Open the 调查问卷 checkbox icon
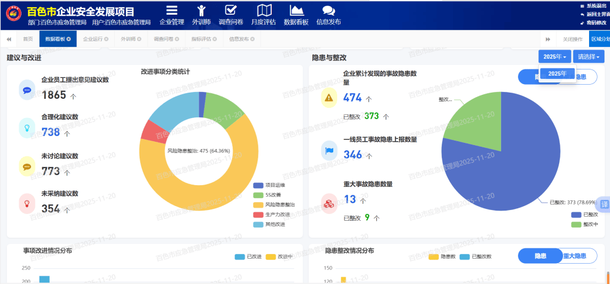 coord(230,11)
